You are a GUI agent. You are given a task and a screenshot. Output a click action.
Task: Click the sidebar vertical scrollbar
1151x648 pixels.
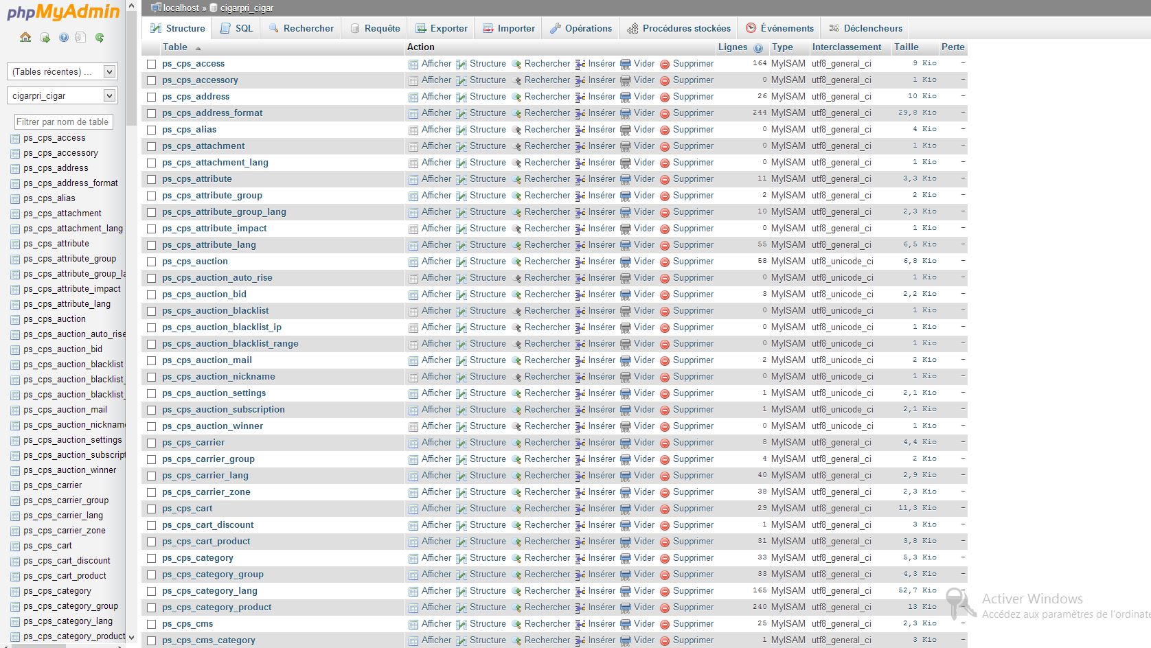coord(131,69)
